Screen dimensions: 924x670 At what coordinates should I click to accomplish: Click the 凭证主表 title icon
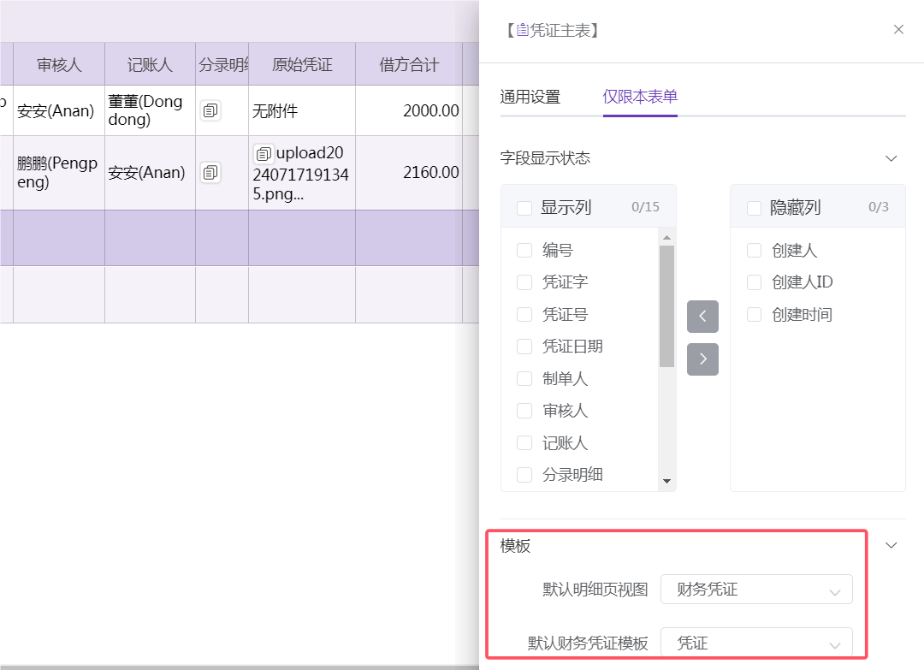(523, 30)
